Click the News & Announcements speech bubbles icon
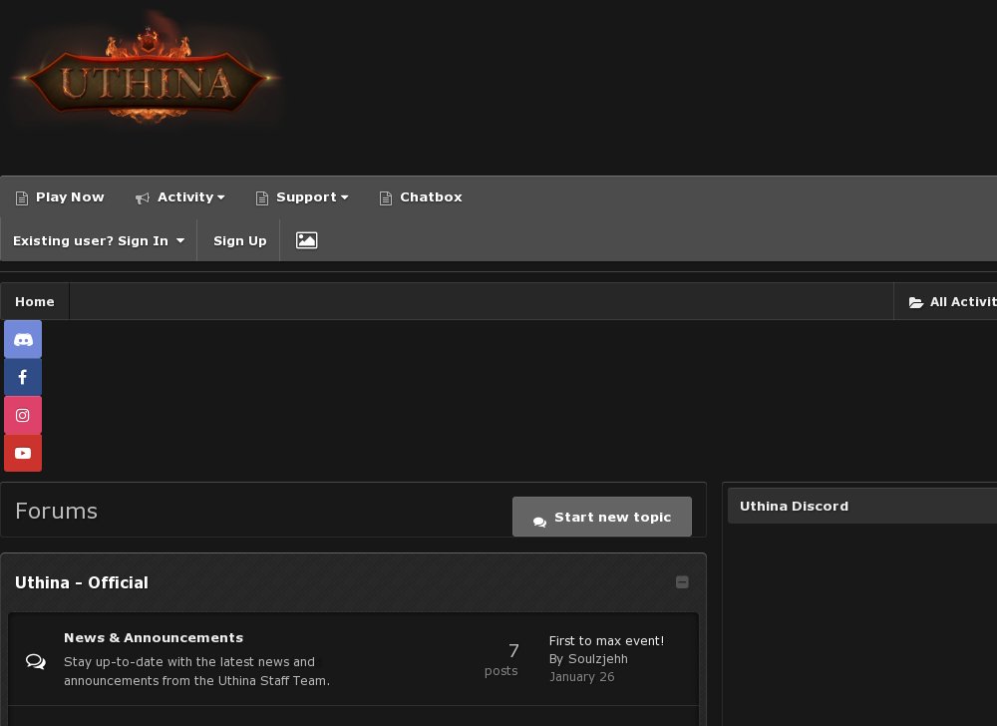 point(36,661)
